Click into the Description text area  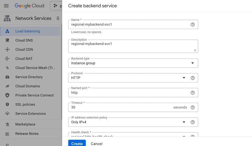click(x=132, y=46)
